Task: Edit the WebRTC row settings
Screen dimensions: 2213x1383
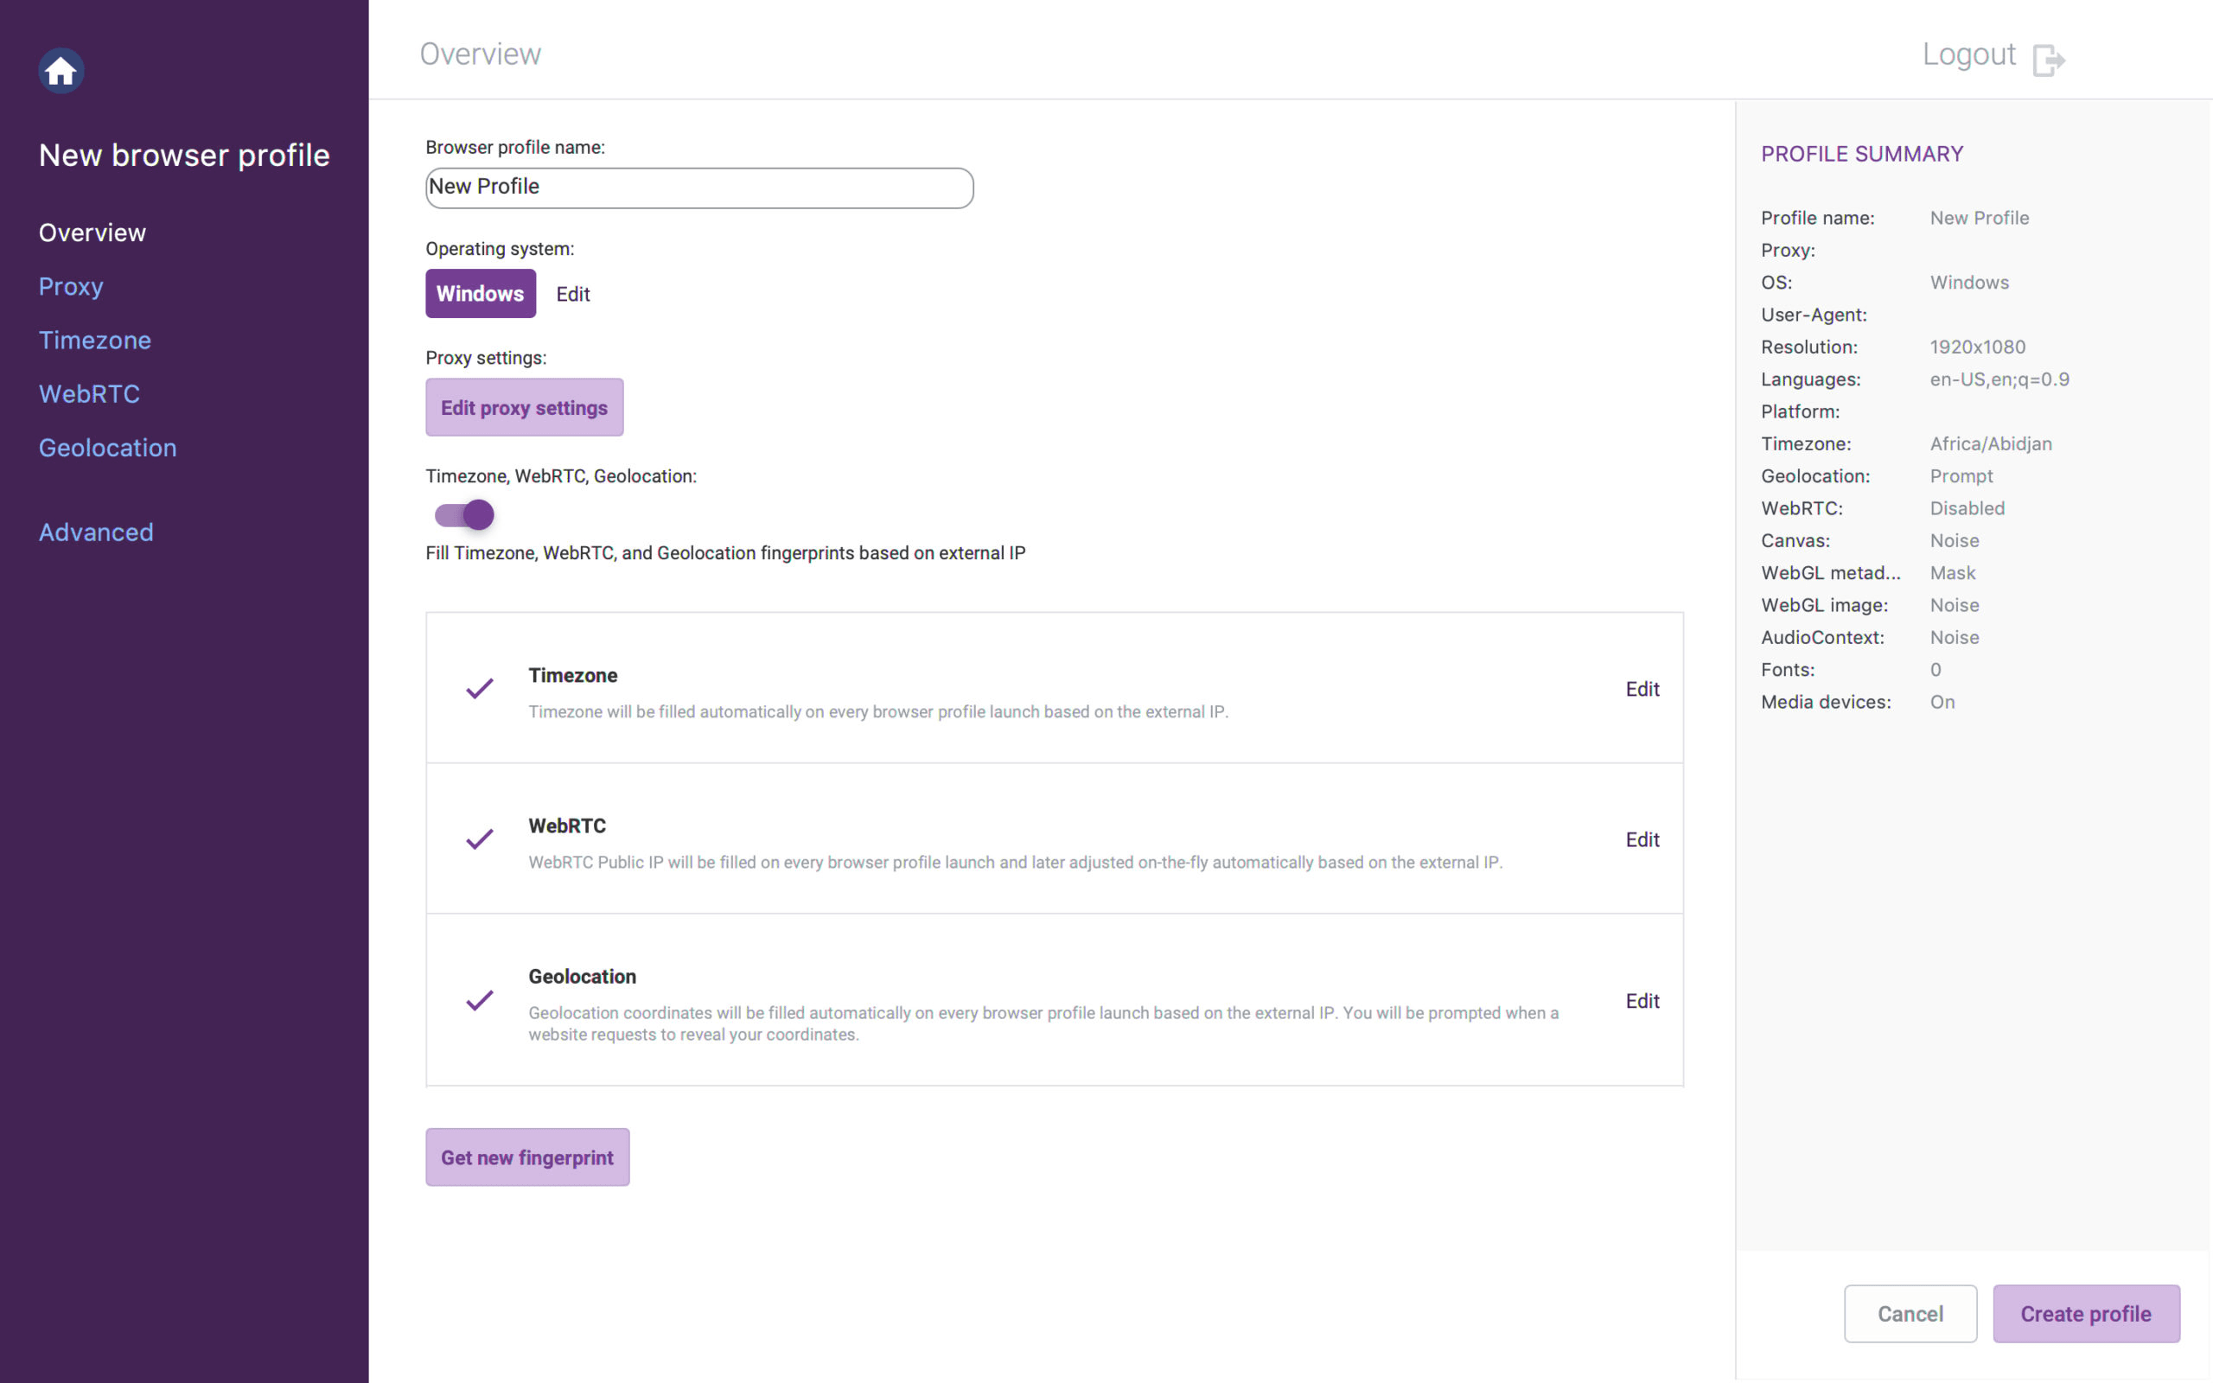Action: pos(1642,839)
